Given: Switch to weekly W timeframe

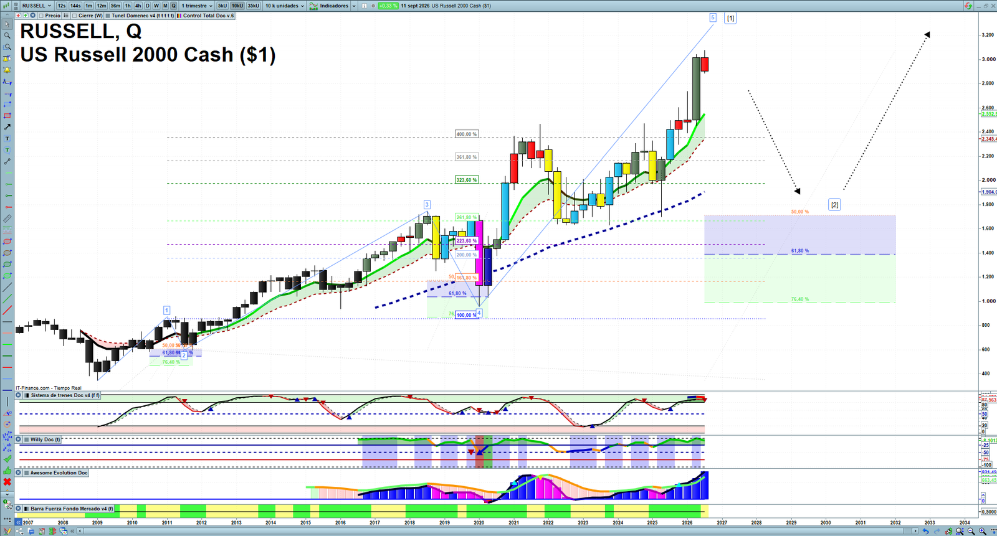Looking at the screenshot, I should click(x=156, y=6).
